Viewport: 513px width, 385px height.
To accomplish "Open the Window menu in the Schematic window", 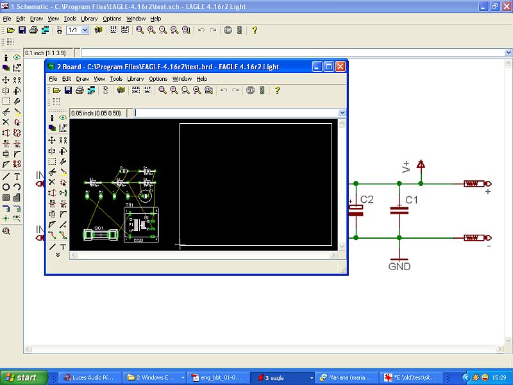I will click(x=136, y=19).
